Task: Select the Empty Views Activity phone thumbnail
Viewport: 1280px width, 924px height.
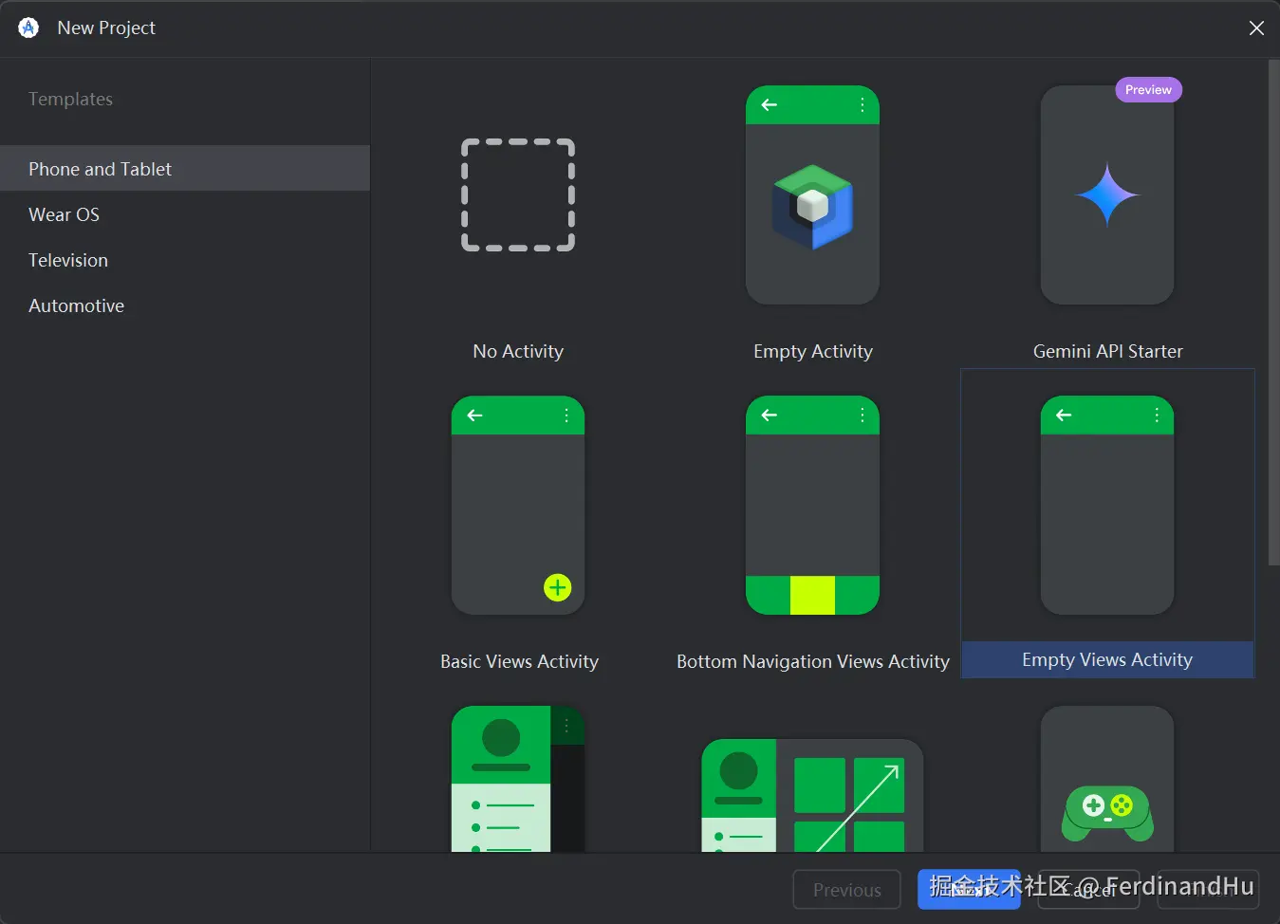Action: point(1107,506)
